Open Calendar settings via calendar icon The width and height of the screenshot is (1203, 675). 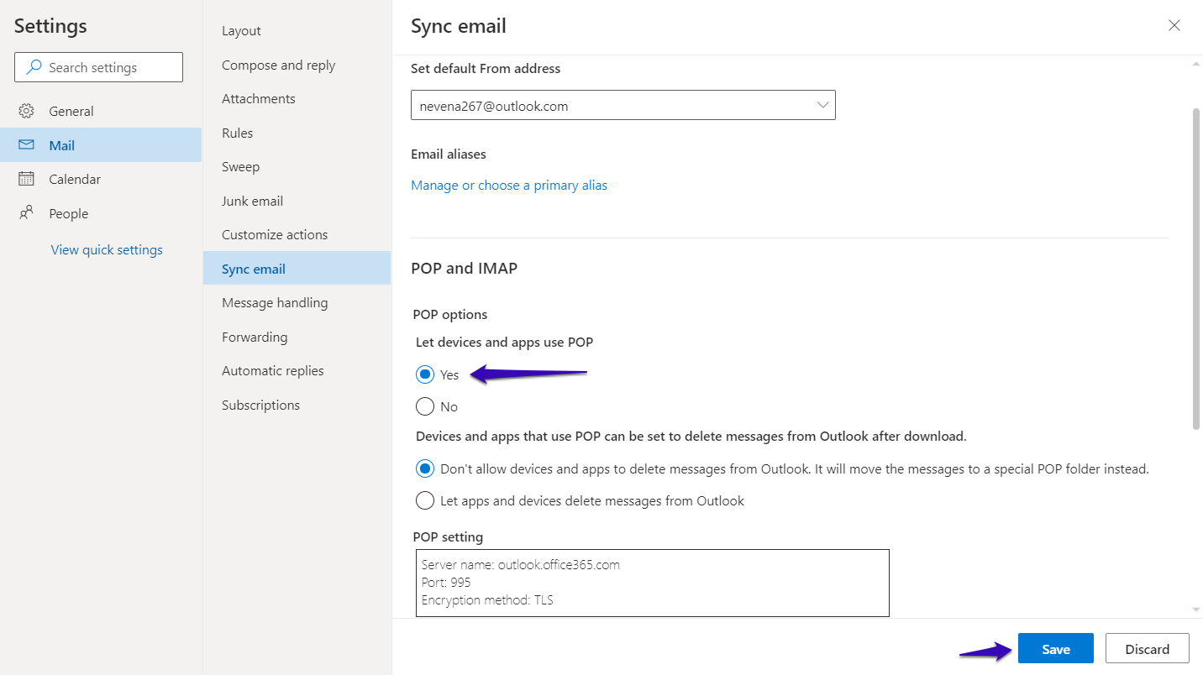click(26, 178)
